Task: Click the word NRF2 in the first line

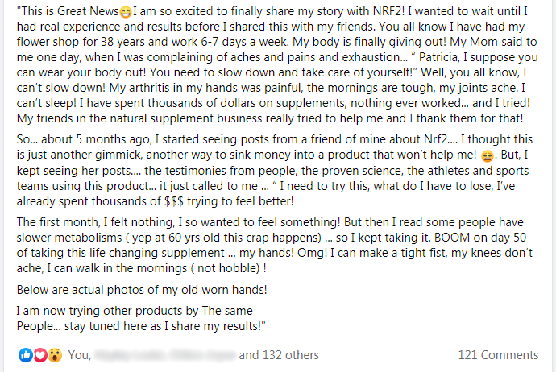Action: pos(388,11)
